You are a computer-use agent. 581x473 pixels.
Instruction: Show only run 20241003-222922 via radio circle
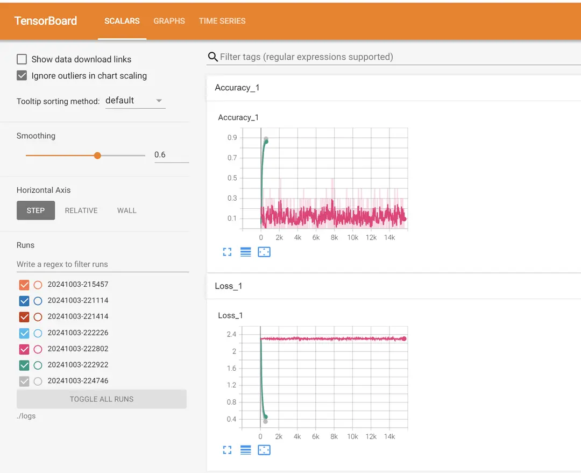point(38,365)
